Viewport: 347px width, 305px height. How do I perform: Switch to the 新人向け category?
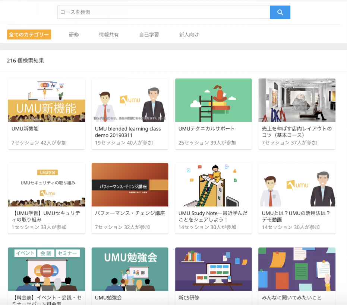coord(189,35)
